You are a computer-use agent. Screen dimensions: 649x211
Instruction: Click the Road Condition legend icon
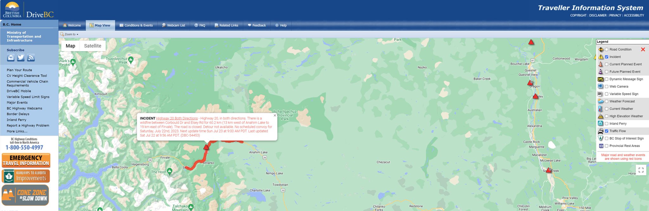601,49
